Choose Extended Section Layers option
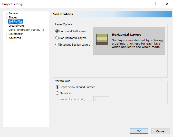173x137 pixels. [x=57, y=45]
